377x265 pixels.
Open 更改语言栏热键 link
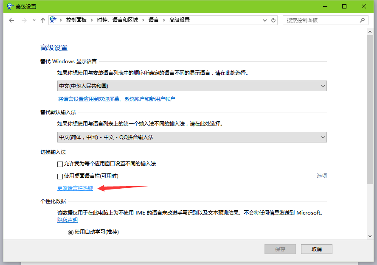pos(75,188)
